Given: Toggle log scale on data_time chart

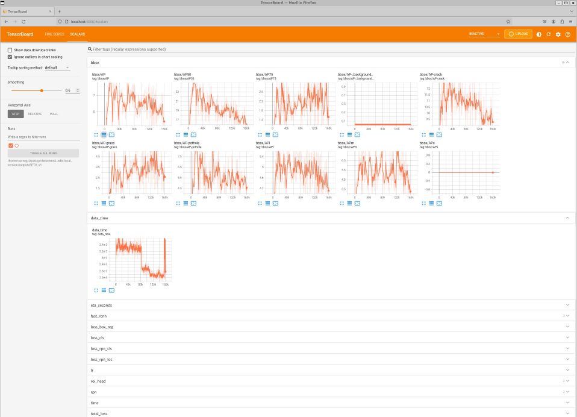Looking at the screenshot, I should click(x=104, y=290).
